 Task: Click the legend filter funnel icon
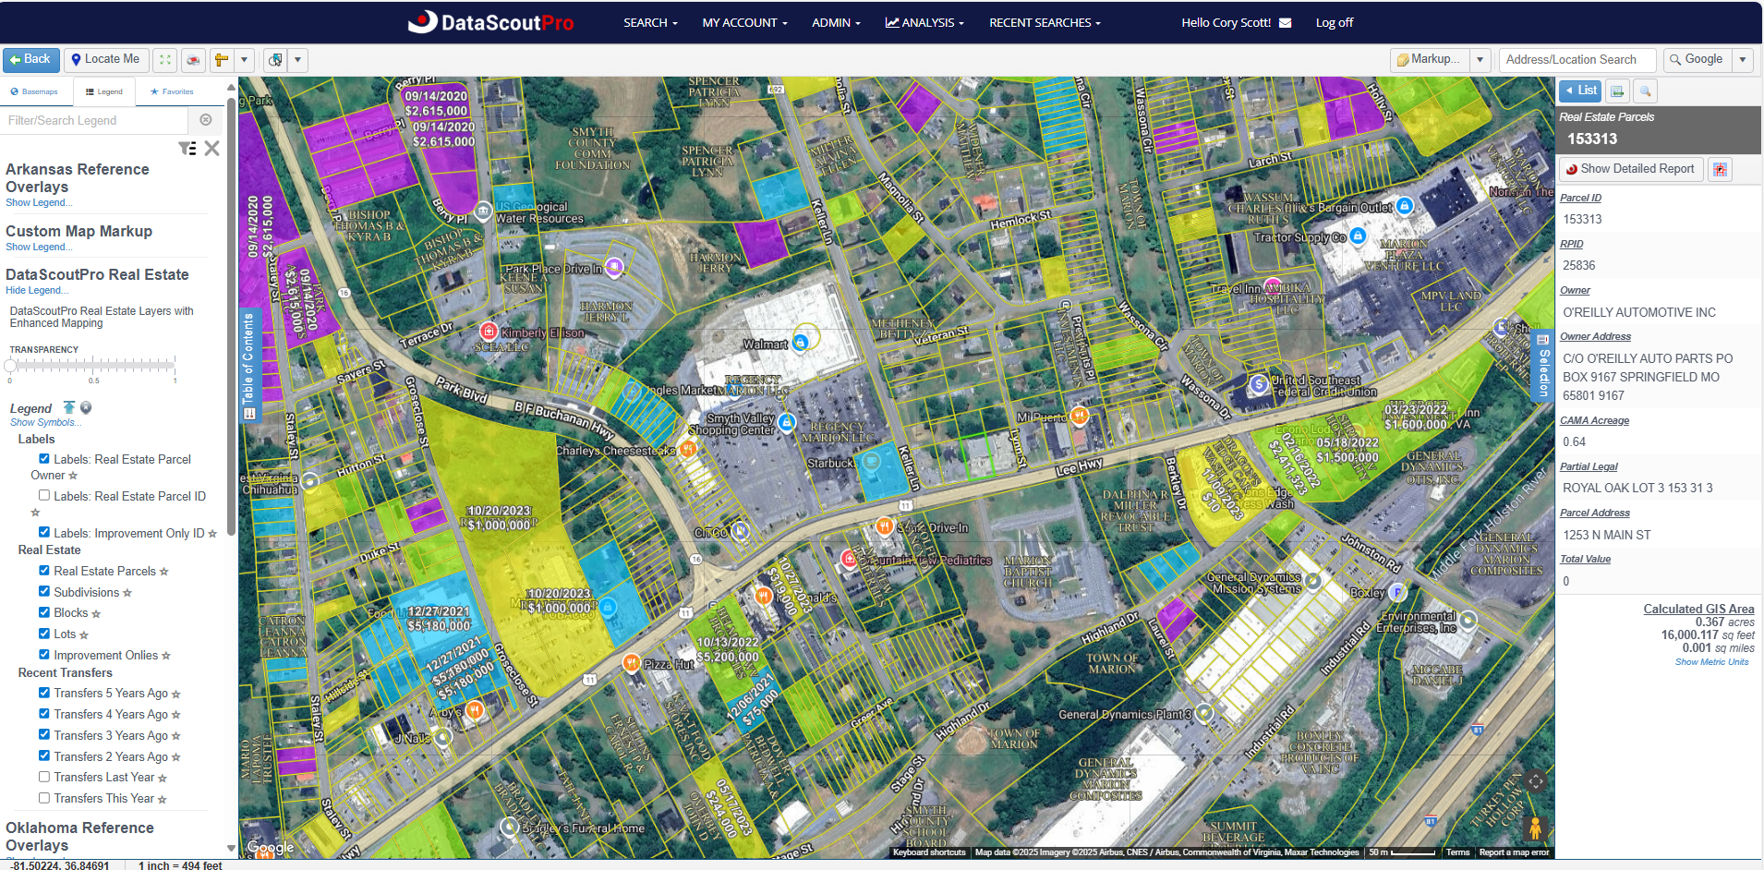tap(187, 149)
